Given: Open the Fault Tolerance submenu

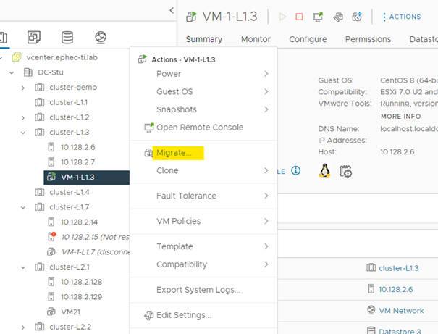Looking at the screenshot, I should click(203, 196).
